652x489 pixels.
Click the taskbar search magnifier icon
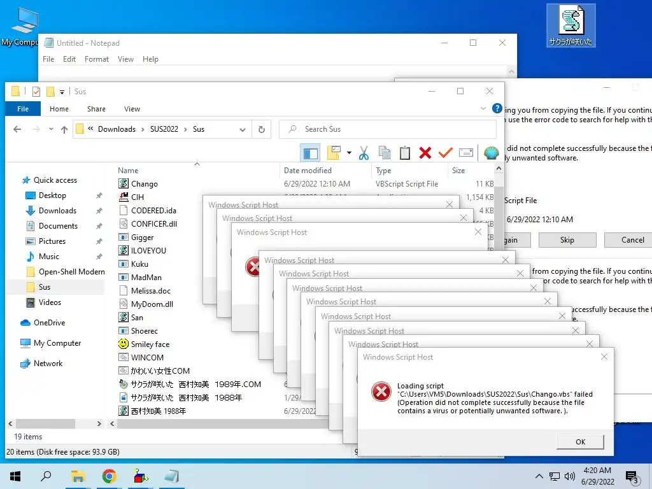click(x=46, y=476)
